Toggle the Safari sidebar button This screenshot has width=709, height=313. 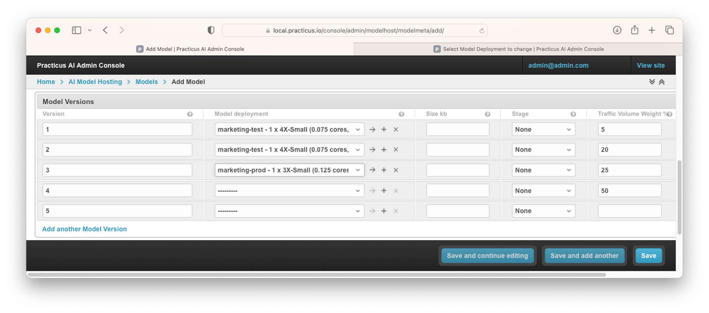click(76, 30)
